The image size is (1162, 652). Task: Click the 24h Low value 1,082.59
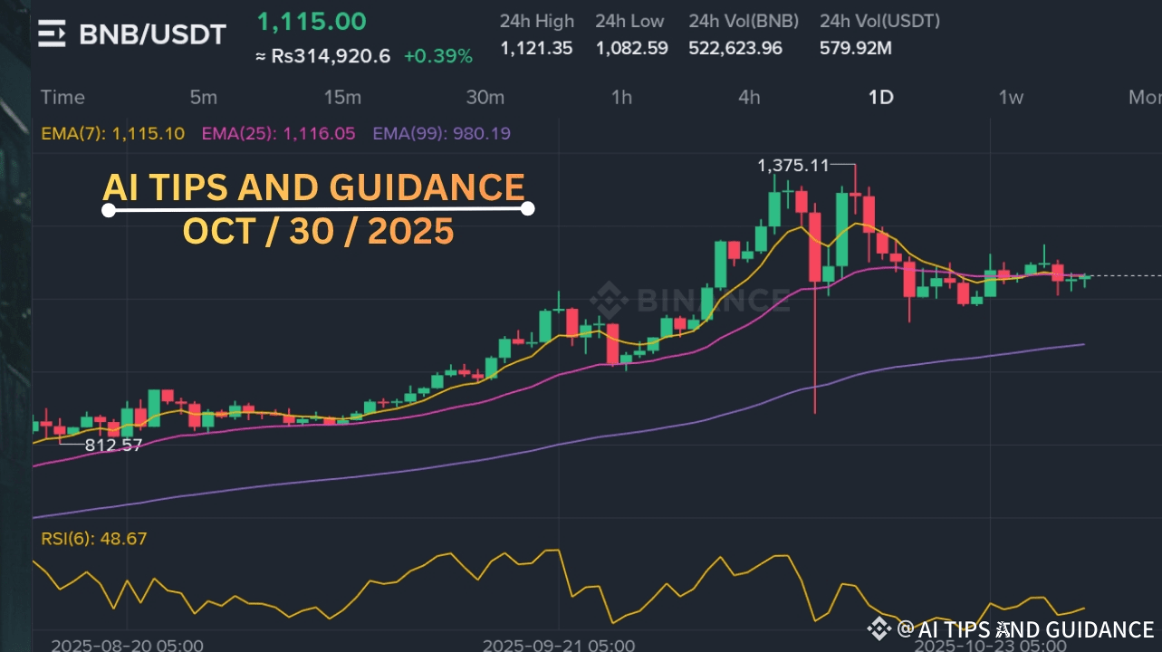631,49
